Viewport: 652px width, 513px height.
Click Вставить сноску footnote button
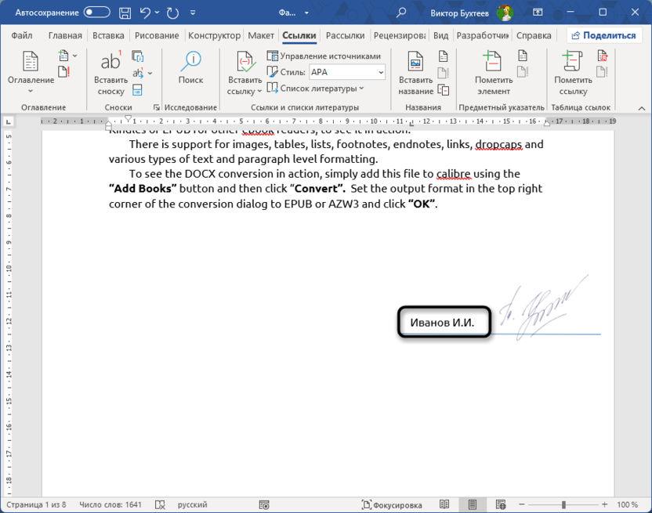tap(110, 73)
